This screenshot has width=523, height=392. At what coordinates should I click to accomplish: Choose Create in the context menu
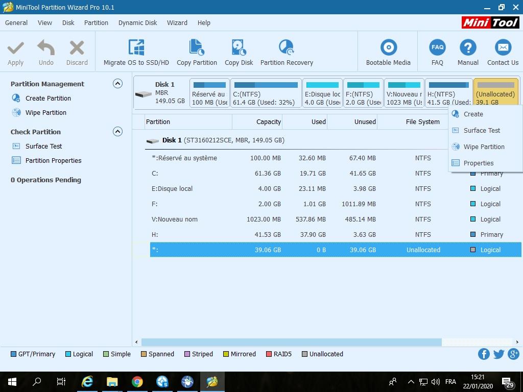coord(485,114)
